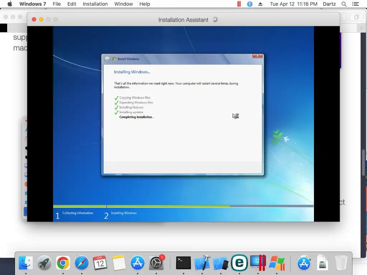
Task: Launch Google Chrome from the Dock
Action: pyautogui.click(x=63, y=263)
